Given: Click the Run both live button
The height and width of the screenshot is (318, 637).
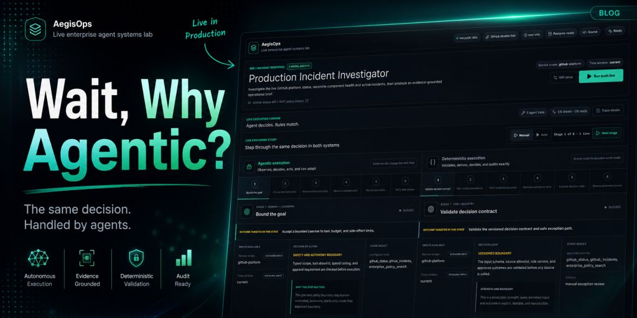Looking at the screenshot, I should 601,76.
